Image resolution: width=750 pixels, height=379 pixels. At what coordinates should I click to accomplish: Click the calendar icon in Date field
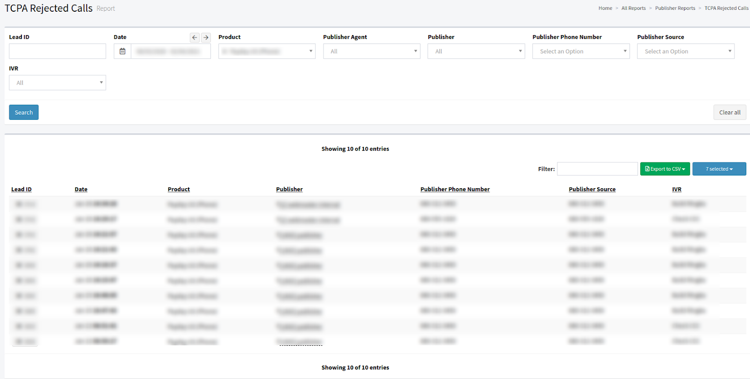(x=122, y=51)
